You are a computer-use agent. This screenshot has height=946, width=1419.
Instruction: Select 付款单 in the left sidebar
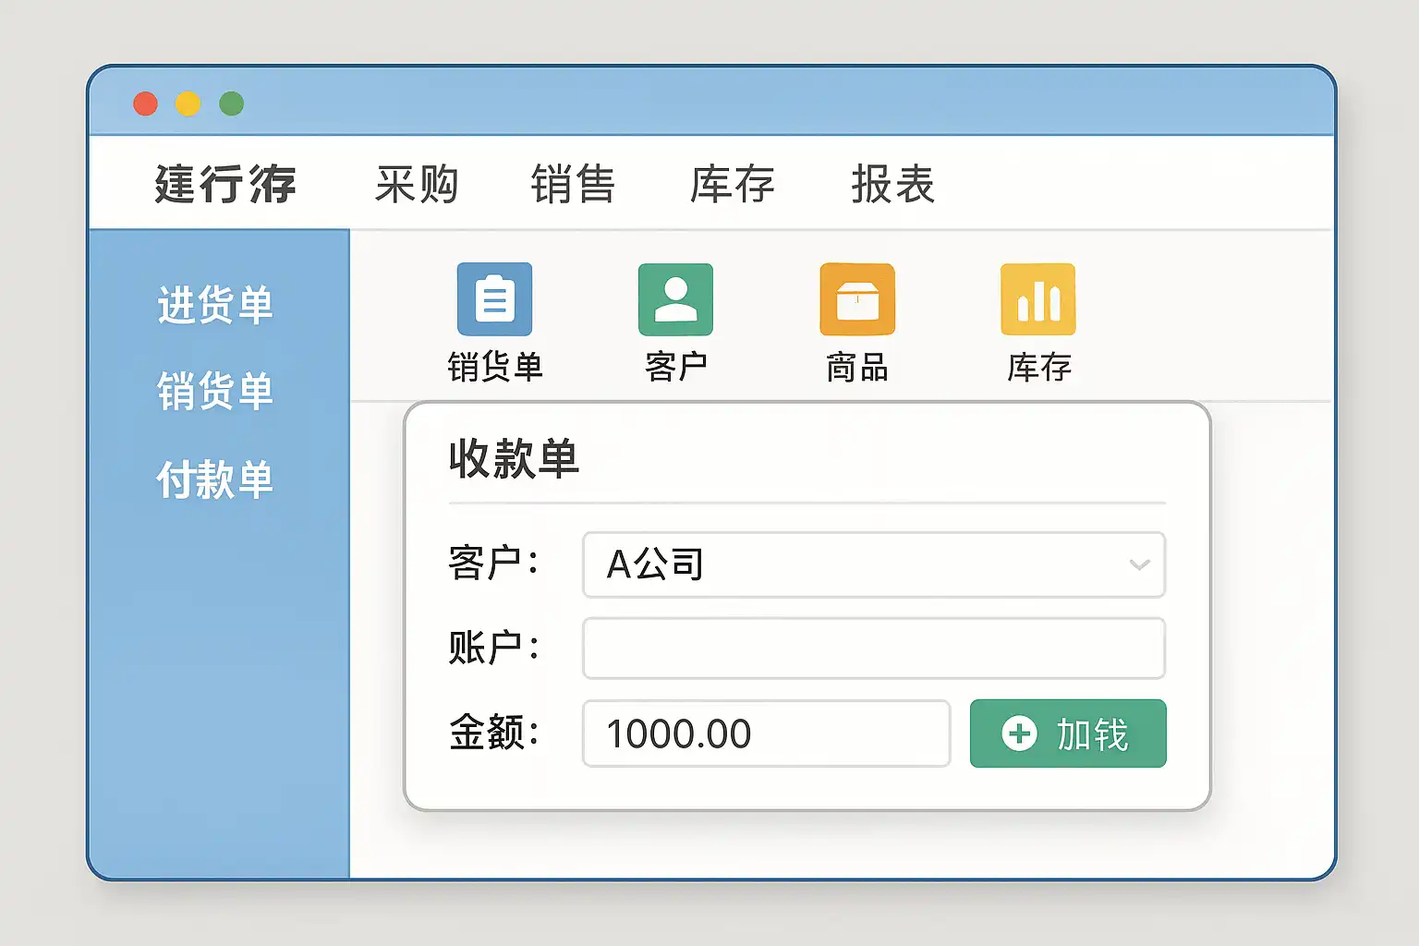(x=215, y=479)
